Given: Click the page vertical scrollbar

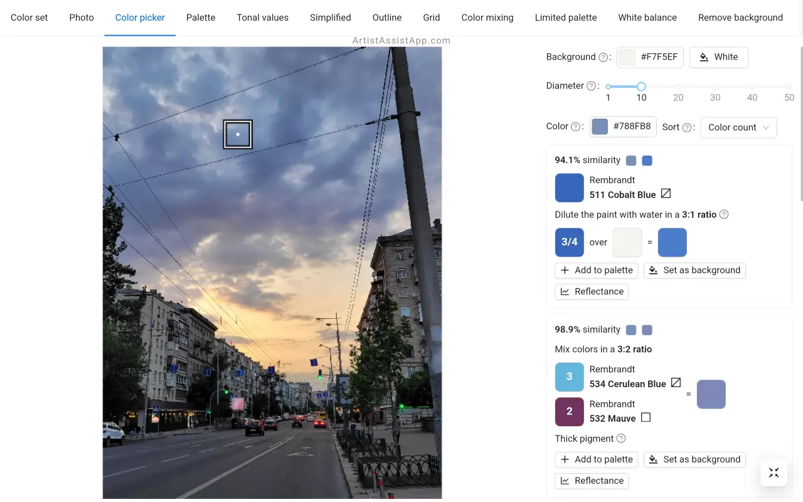Looking at the screenshot, I should tap(800, 124).
